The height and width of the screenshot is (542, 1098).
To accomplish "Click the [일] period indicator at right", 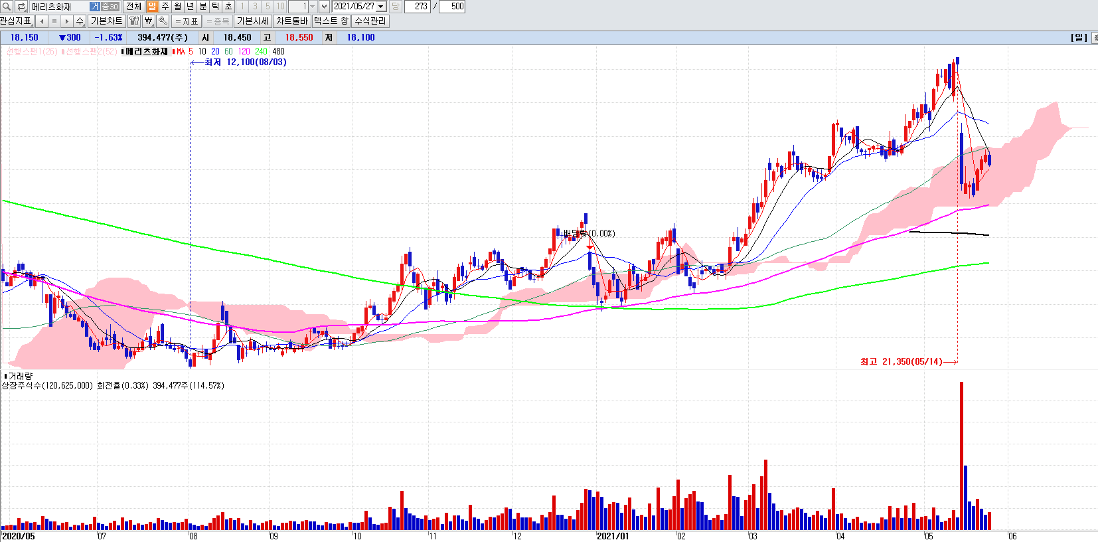I will [1079, 38].
